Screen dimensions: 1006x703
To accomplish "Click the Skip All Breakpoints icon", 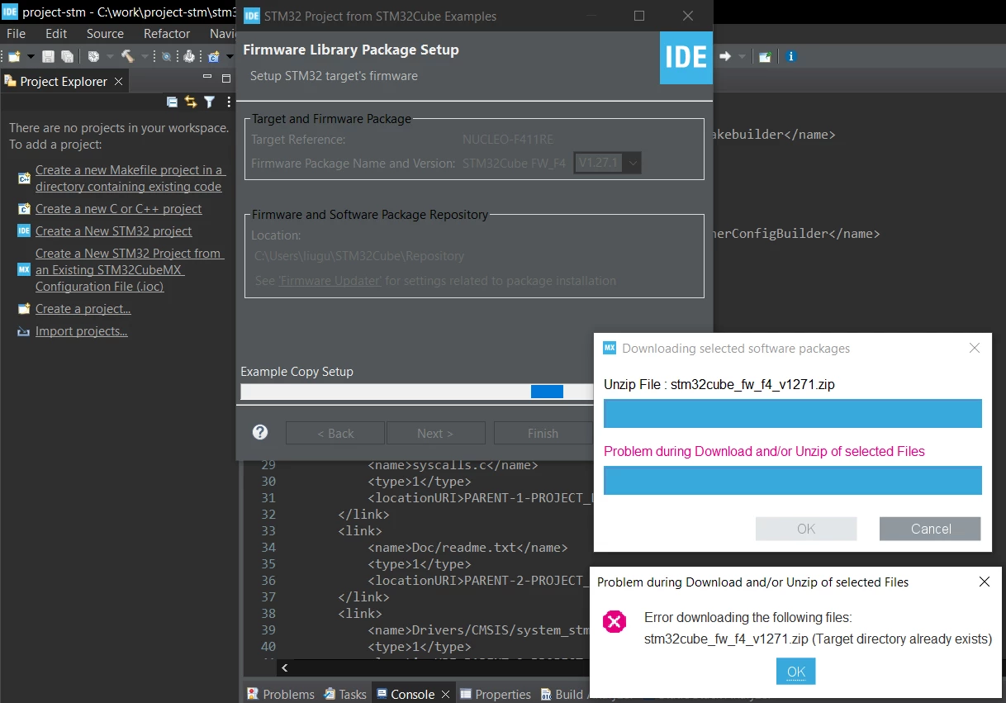I will tap(166, 56).
